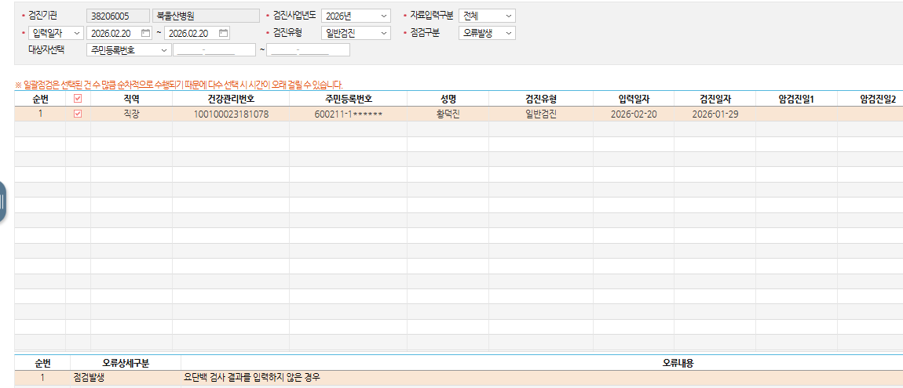903x388 pixels.
Task: Open the 점검구분 오류발생 dropdown
Action: click(x=487, y=33)
